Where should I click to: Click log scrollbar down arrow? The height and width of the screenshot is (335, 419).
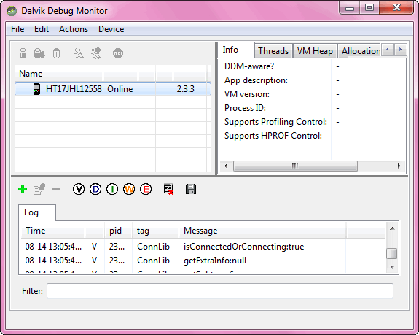(x=392, y=267)
